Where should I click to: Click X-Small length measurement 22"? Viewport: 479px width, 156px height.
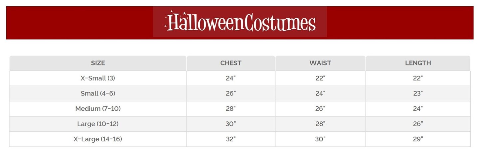click(418, 78)
